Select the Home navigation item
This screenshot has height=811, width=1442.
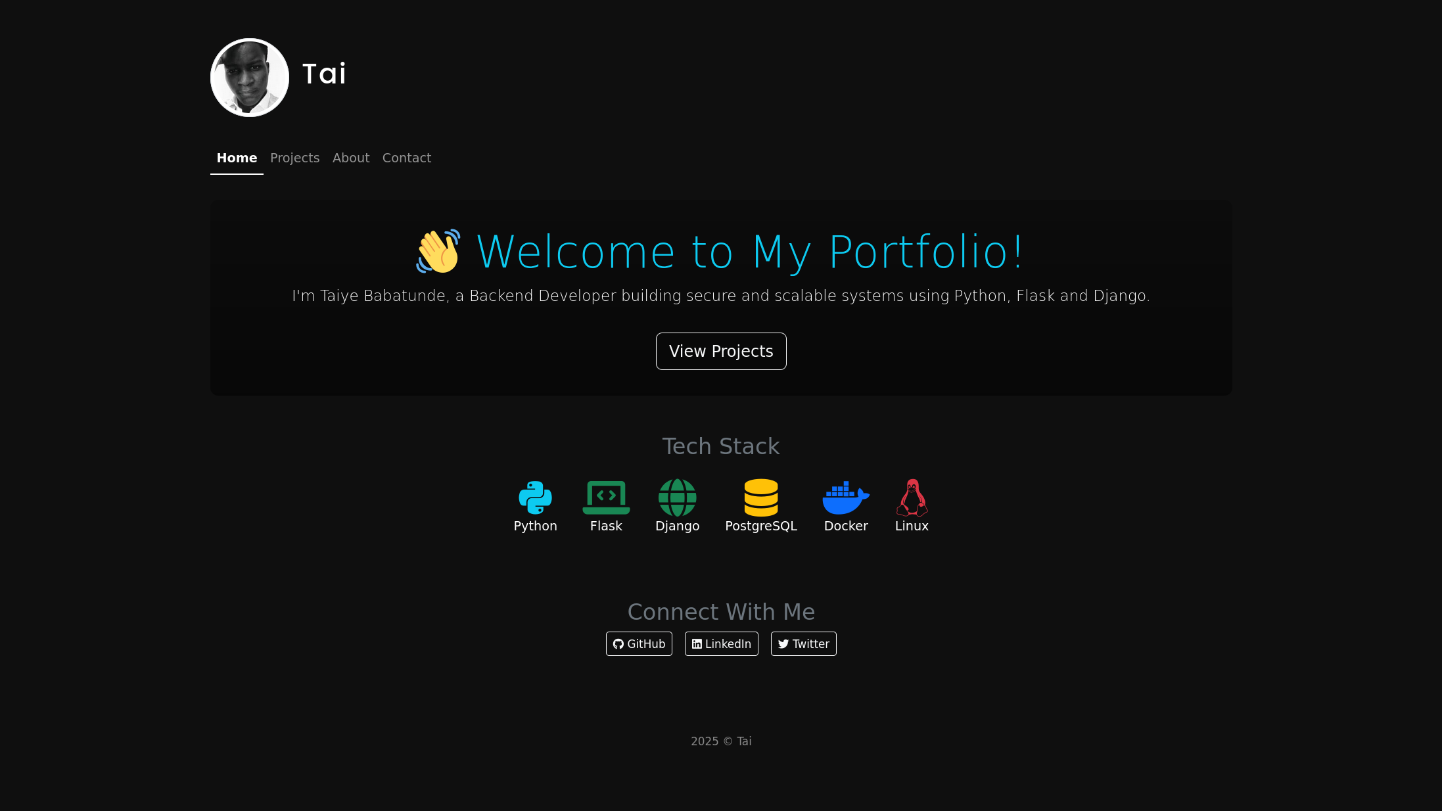(236, 158)
